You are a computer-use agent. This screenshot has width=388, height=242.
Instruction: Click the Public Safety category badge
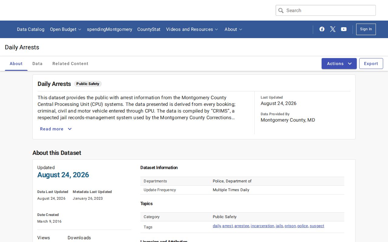pos(88,84)
